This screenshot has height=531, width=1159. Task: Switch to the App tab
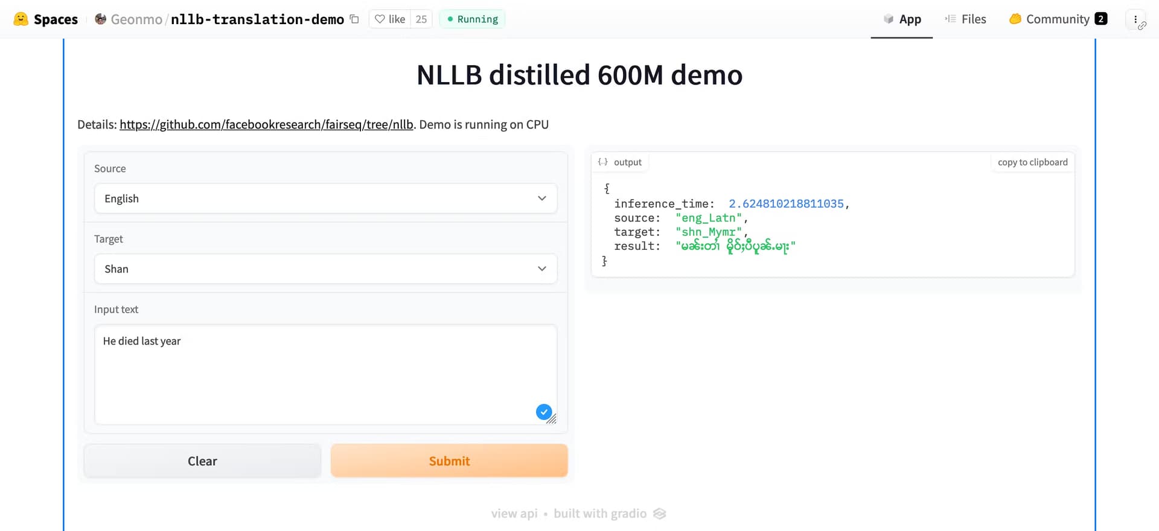point(902,19)
